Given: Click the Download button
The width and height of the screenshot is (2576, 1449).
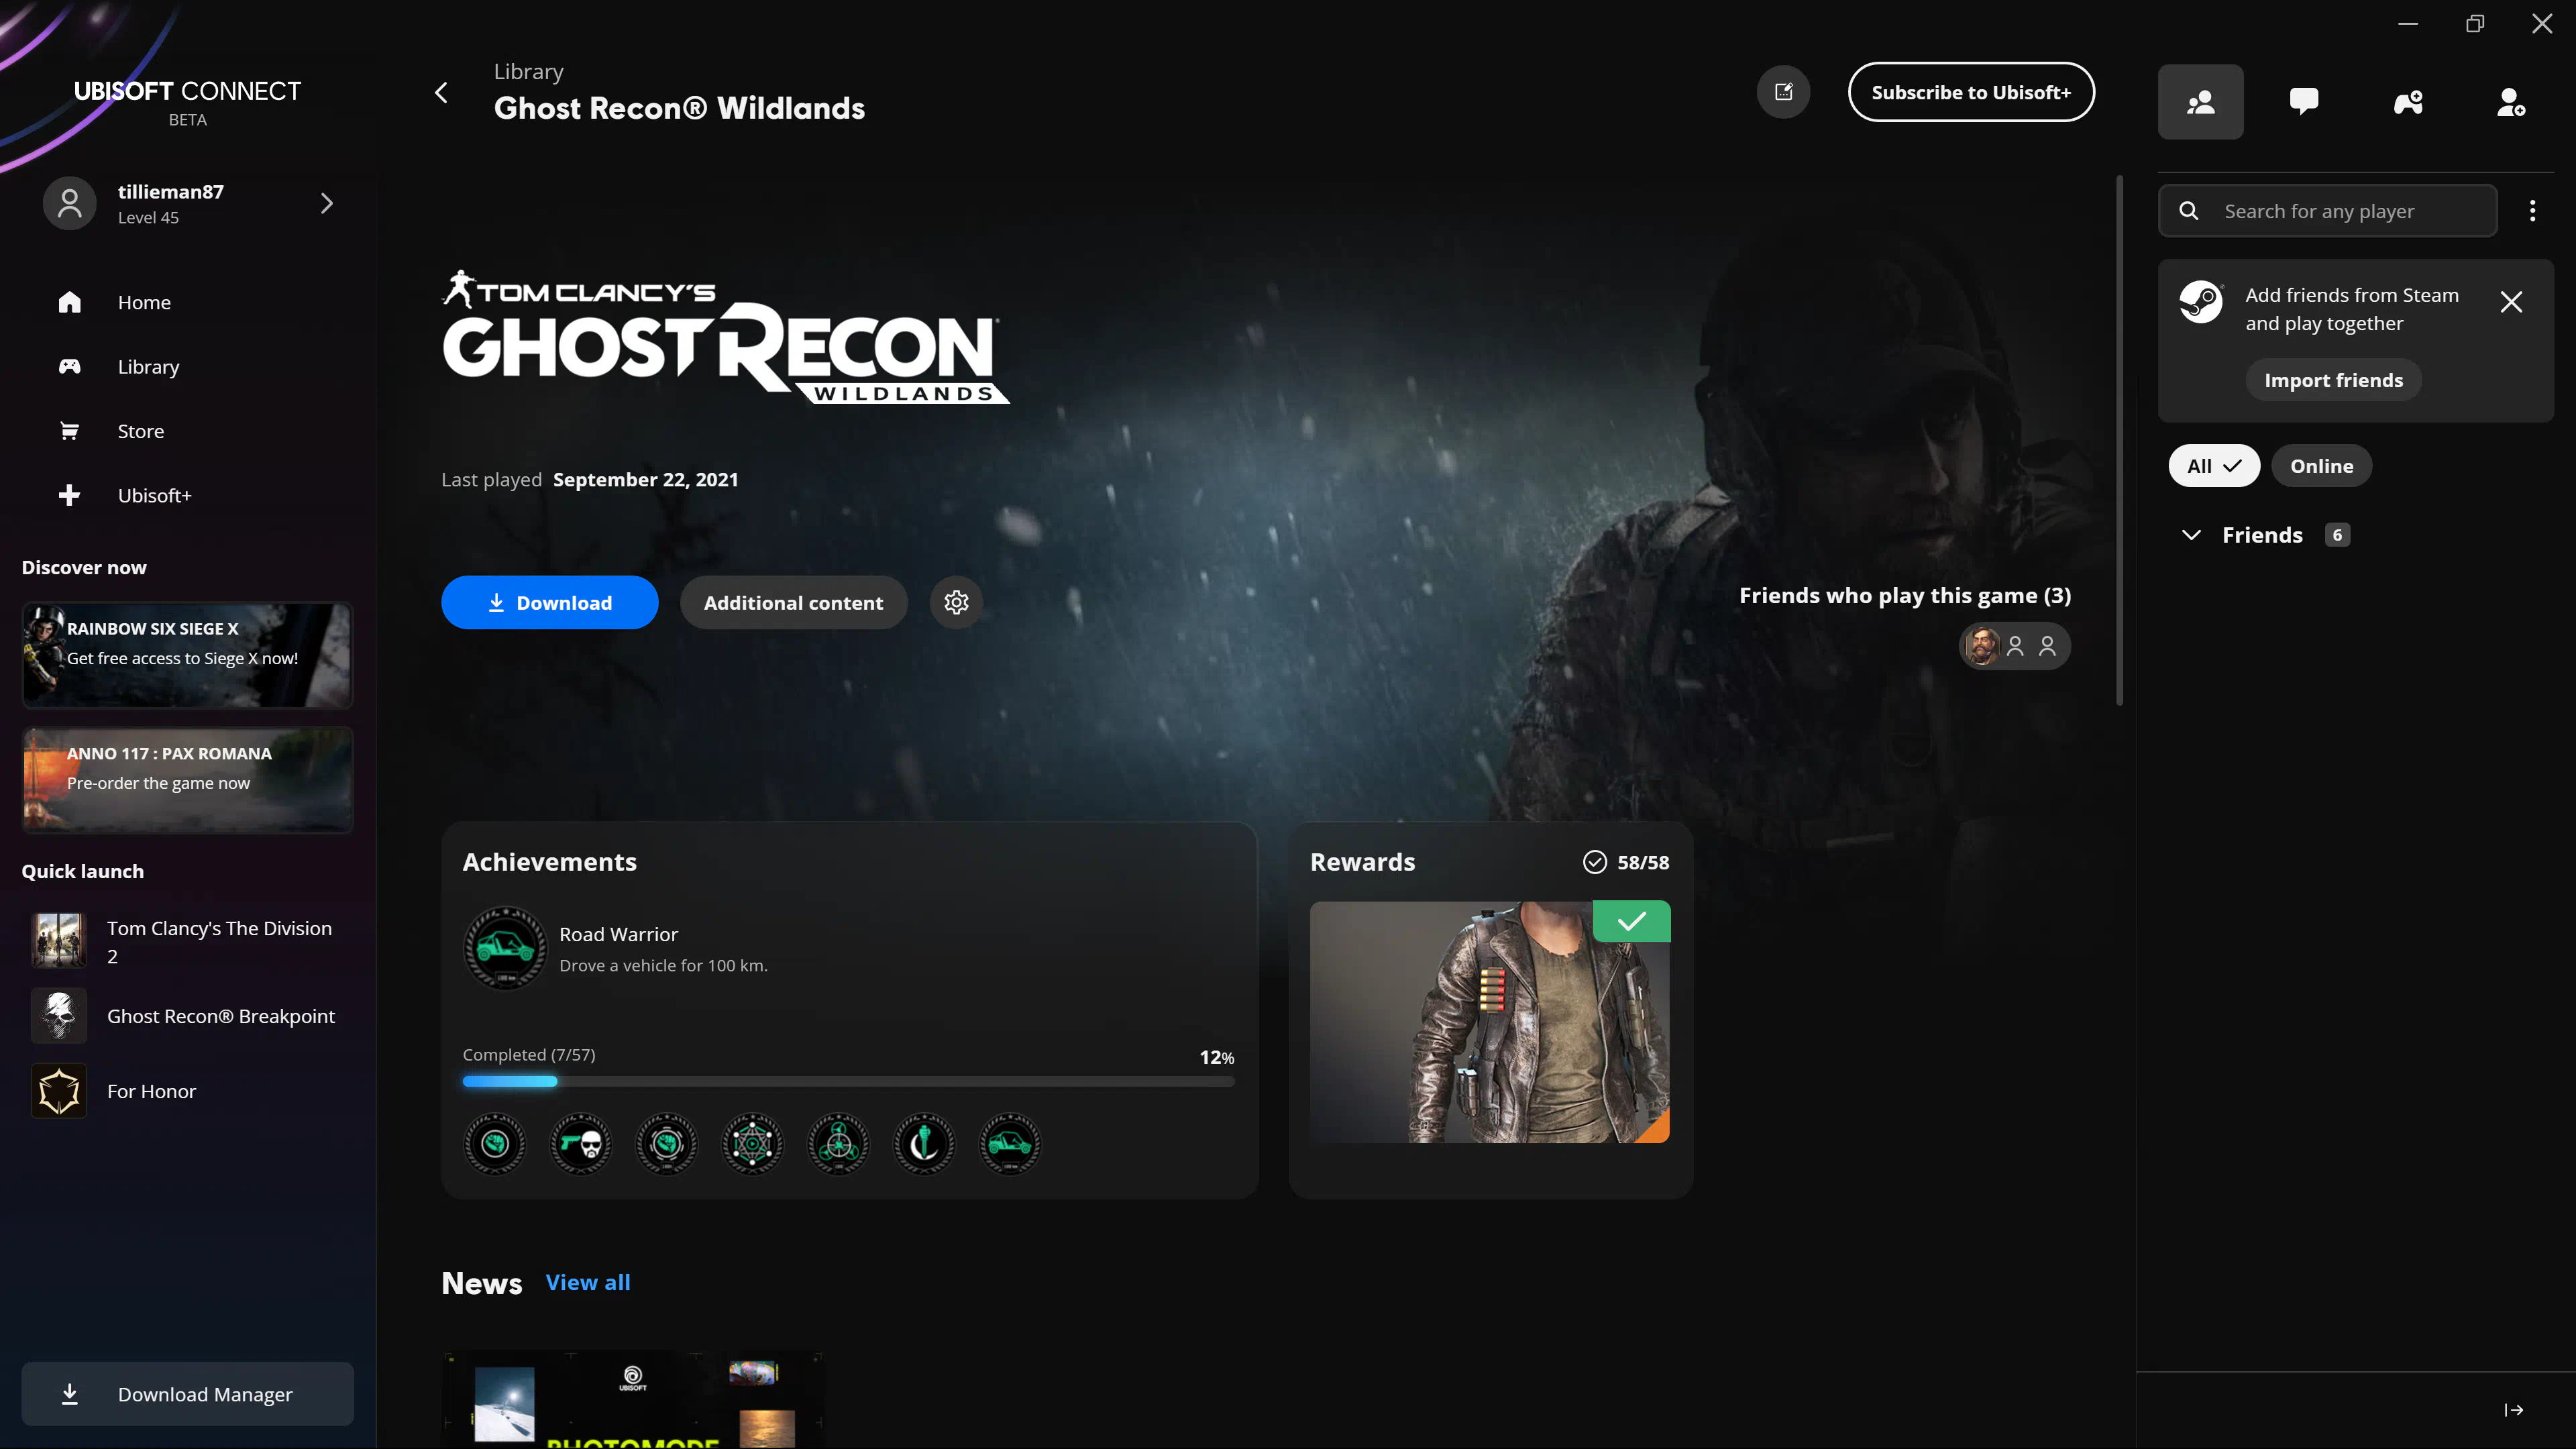Looking at the screenshot, I should coord(549,602).
